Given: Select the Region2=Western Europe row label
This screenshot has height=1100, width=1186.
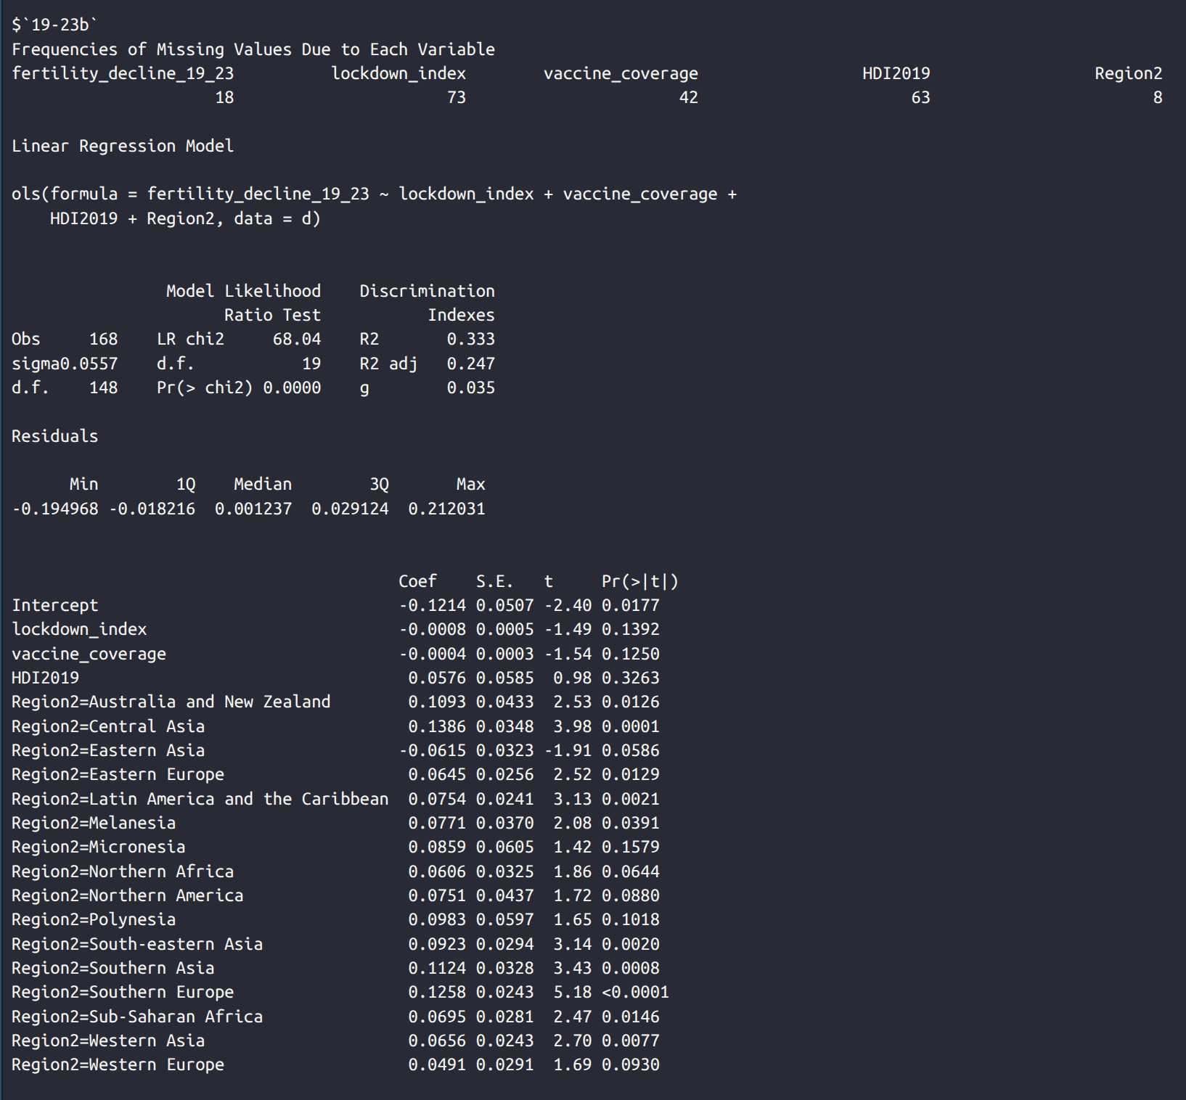Looking at the screenshot, I should click(118, 1064).
